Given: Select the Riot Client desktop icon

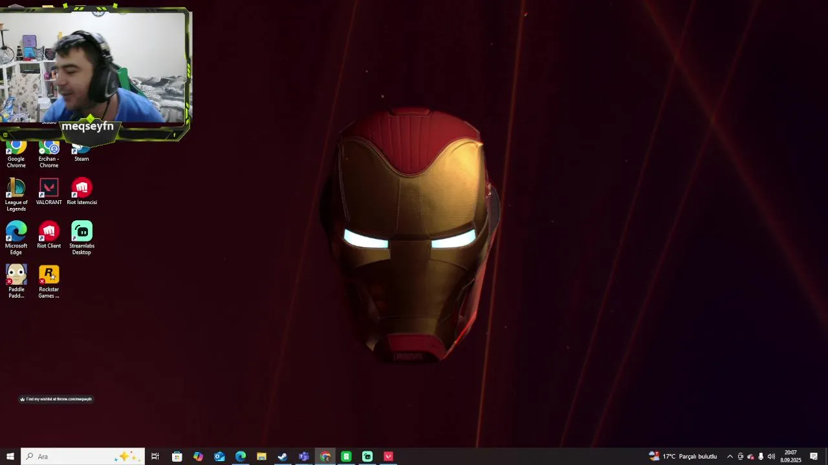Looking at the screenshot, I should click(x=49, y=235).
